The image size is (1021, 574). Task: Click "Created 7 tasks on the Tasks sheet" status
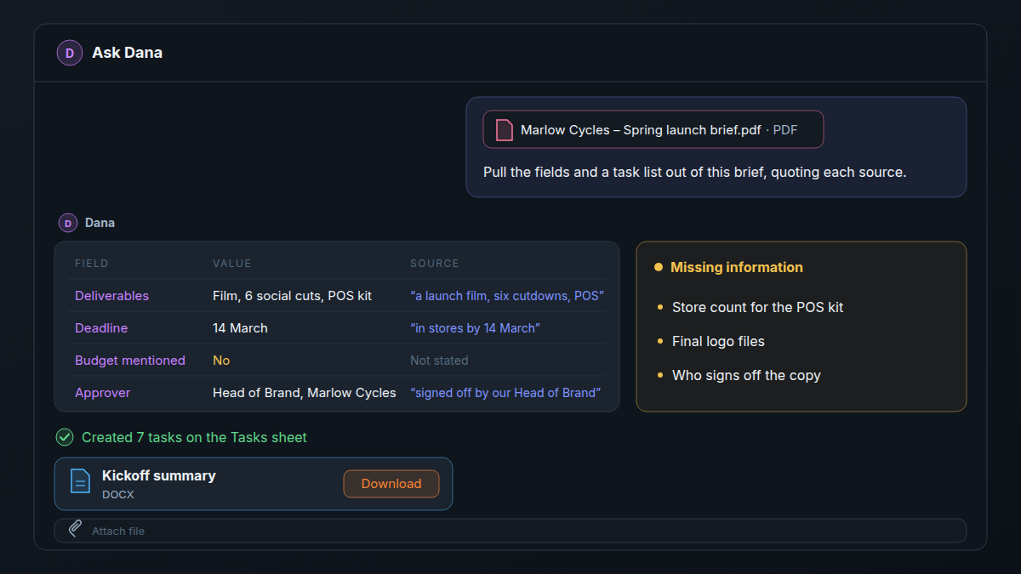(x=194, y=437)
